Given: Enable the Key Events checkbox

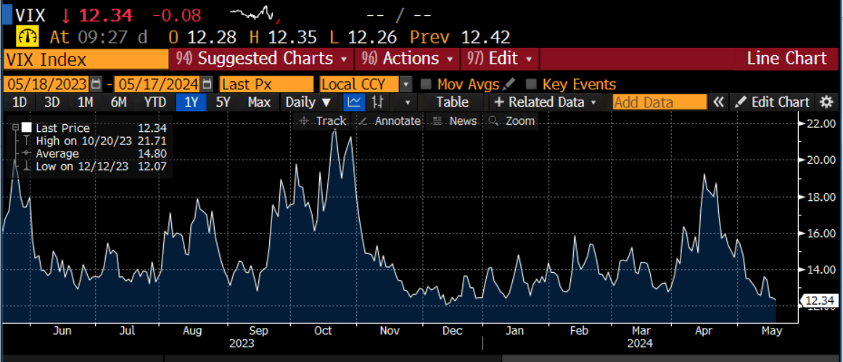Looking at the screenshot, I should [x=531, y=84].
